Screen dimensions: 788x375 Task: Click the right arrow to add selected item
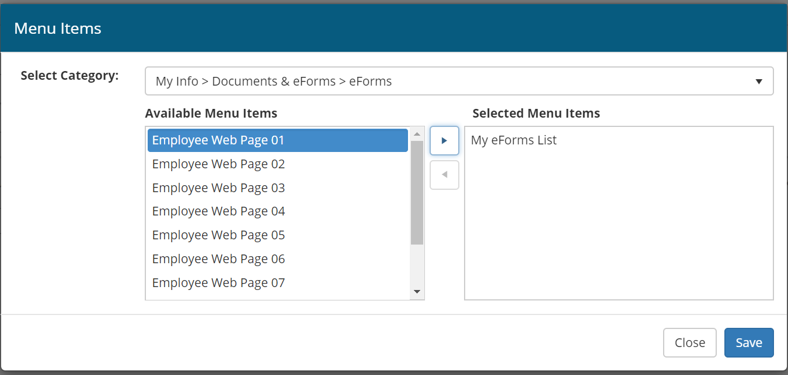tap(444, 141)
